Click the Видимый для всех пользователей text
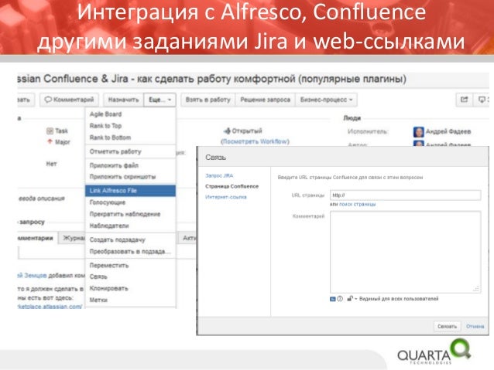 point(399,299)
